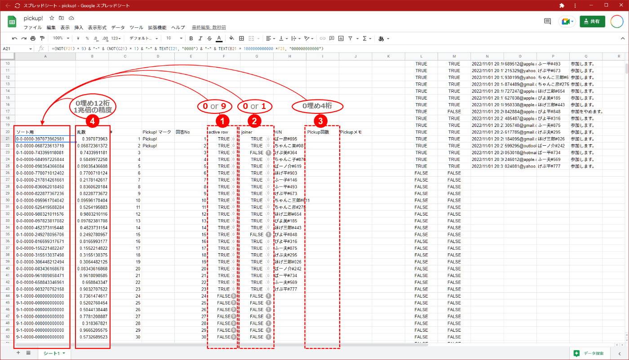The height and width of the screenshot is (360, 629).
Task: Open the cell borders menu
Action: (242, 39)
